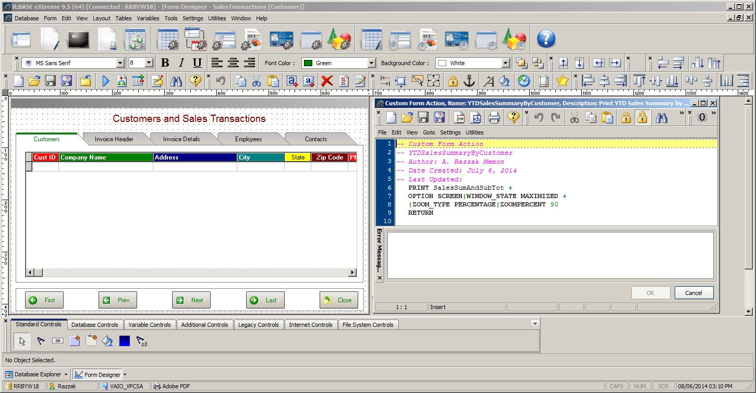
Task: Switch to the Database Controls tab
Action: coord(95,325)
